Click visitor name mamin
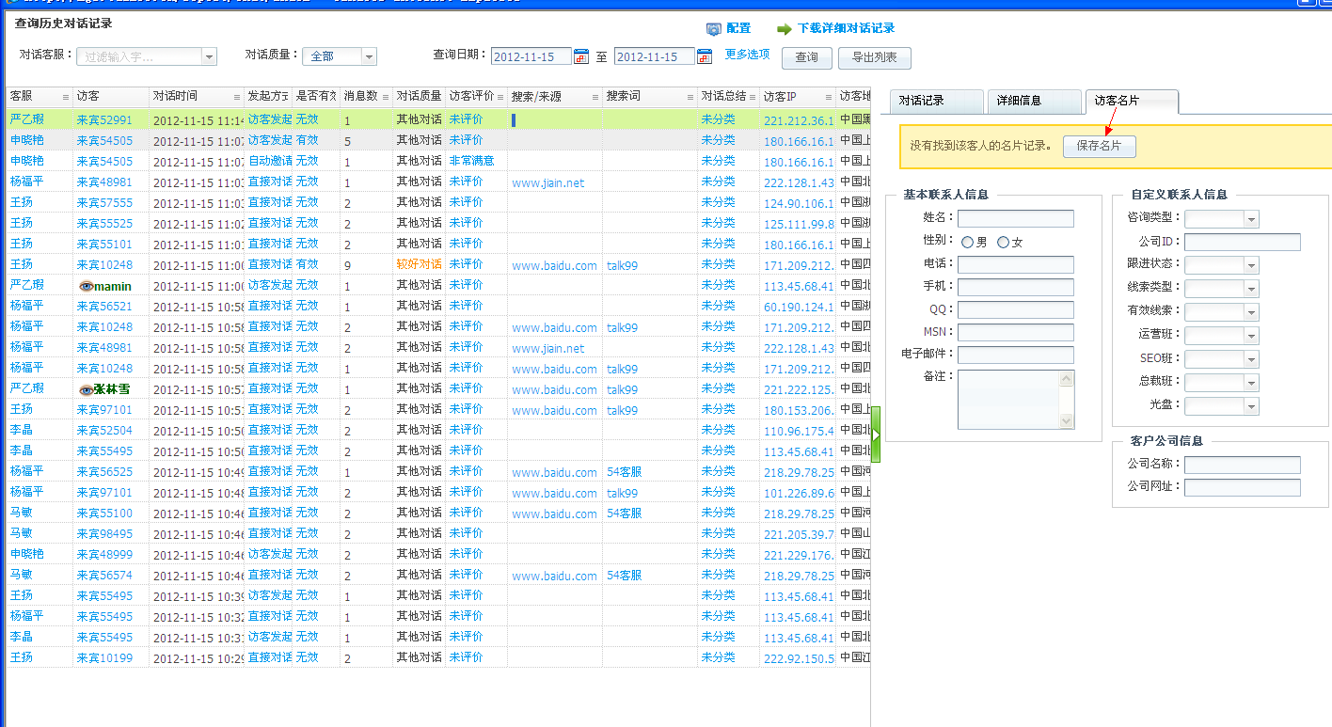The width and height of the screenshot is (1332, 727). coord(113,286)
